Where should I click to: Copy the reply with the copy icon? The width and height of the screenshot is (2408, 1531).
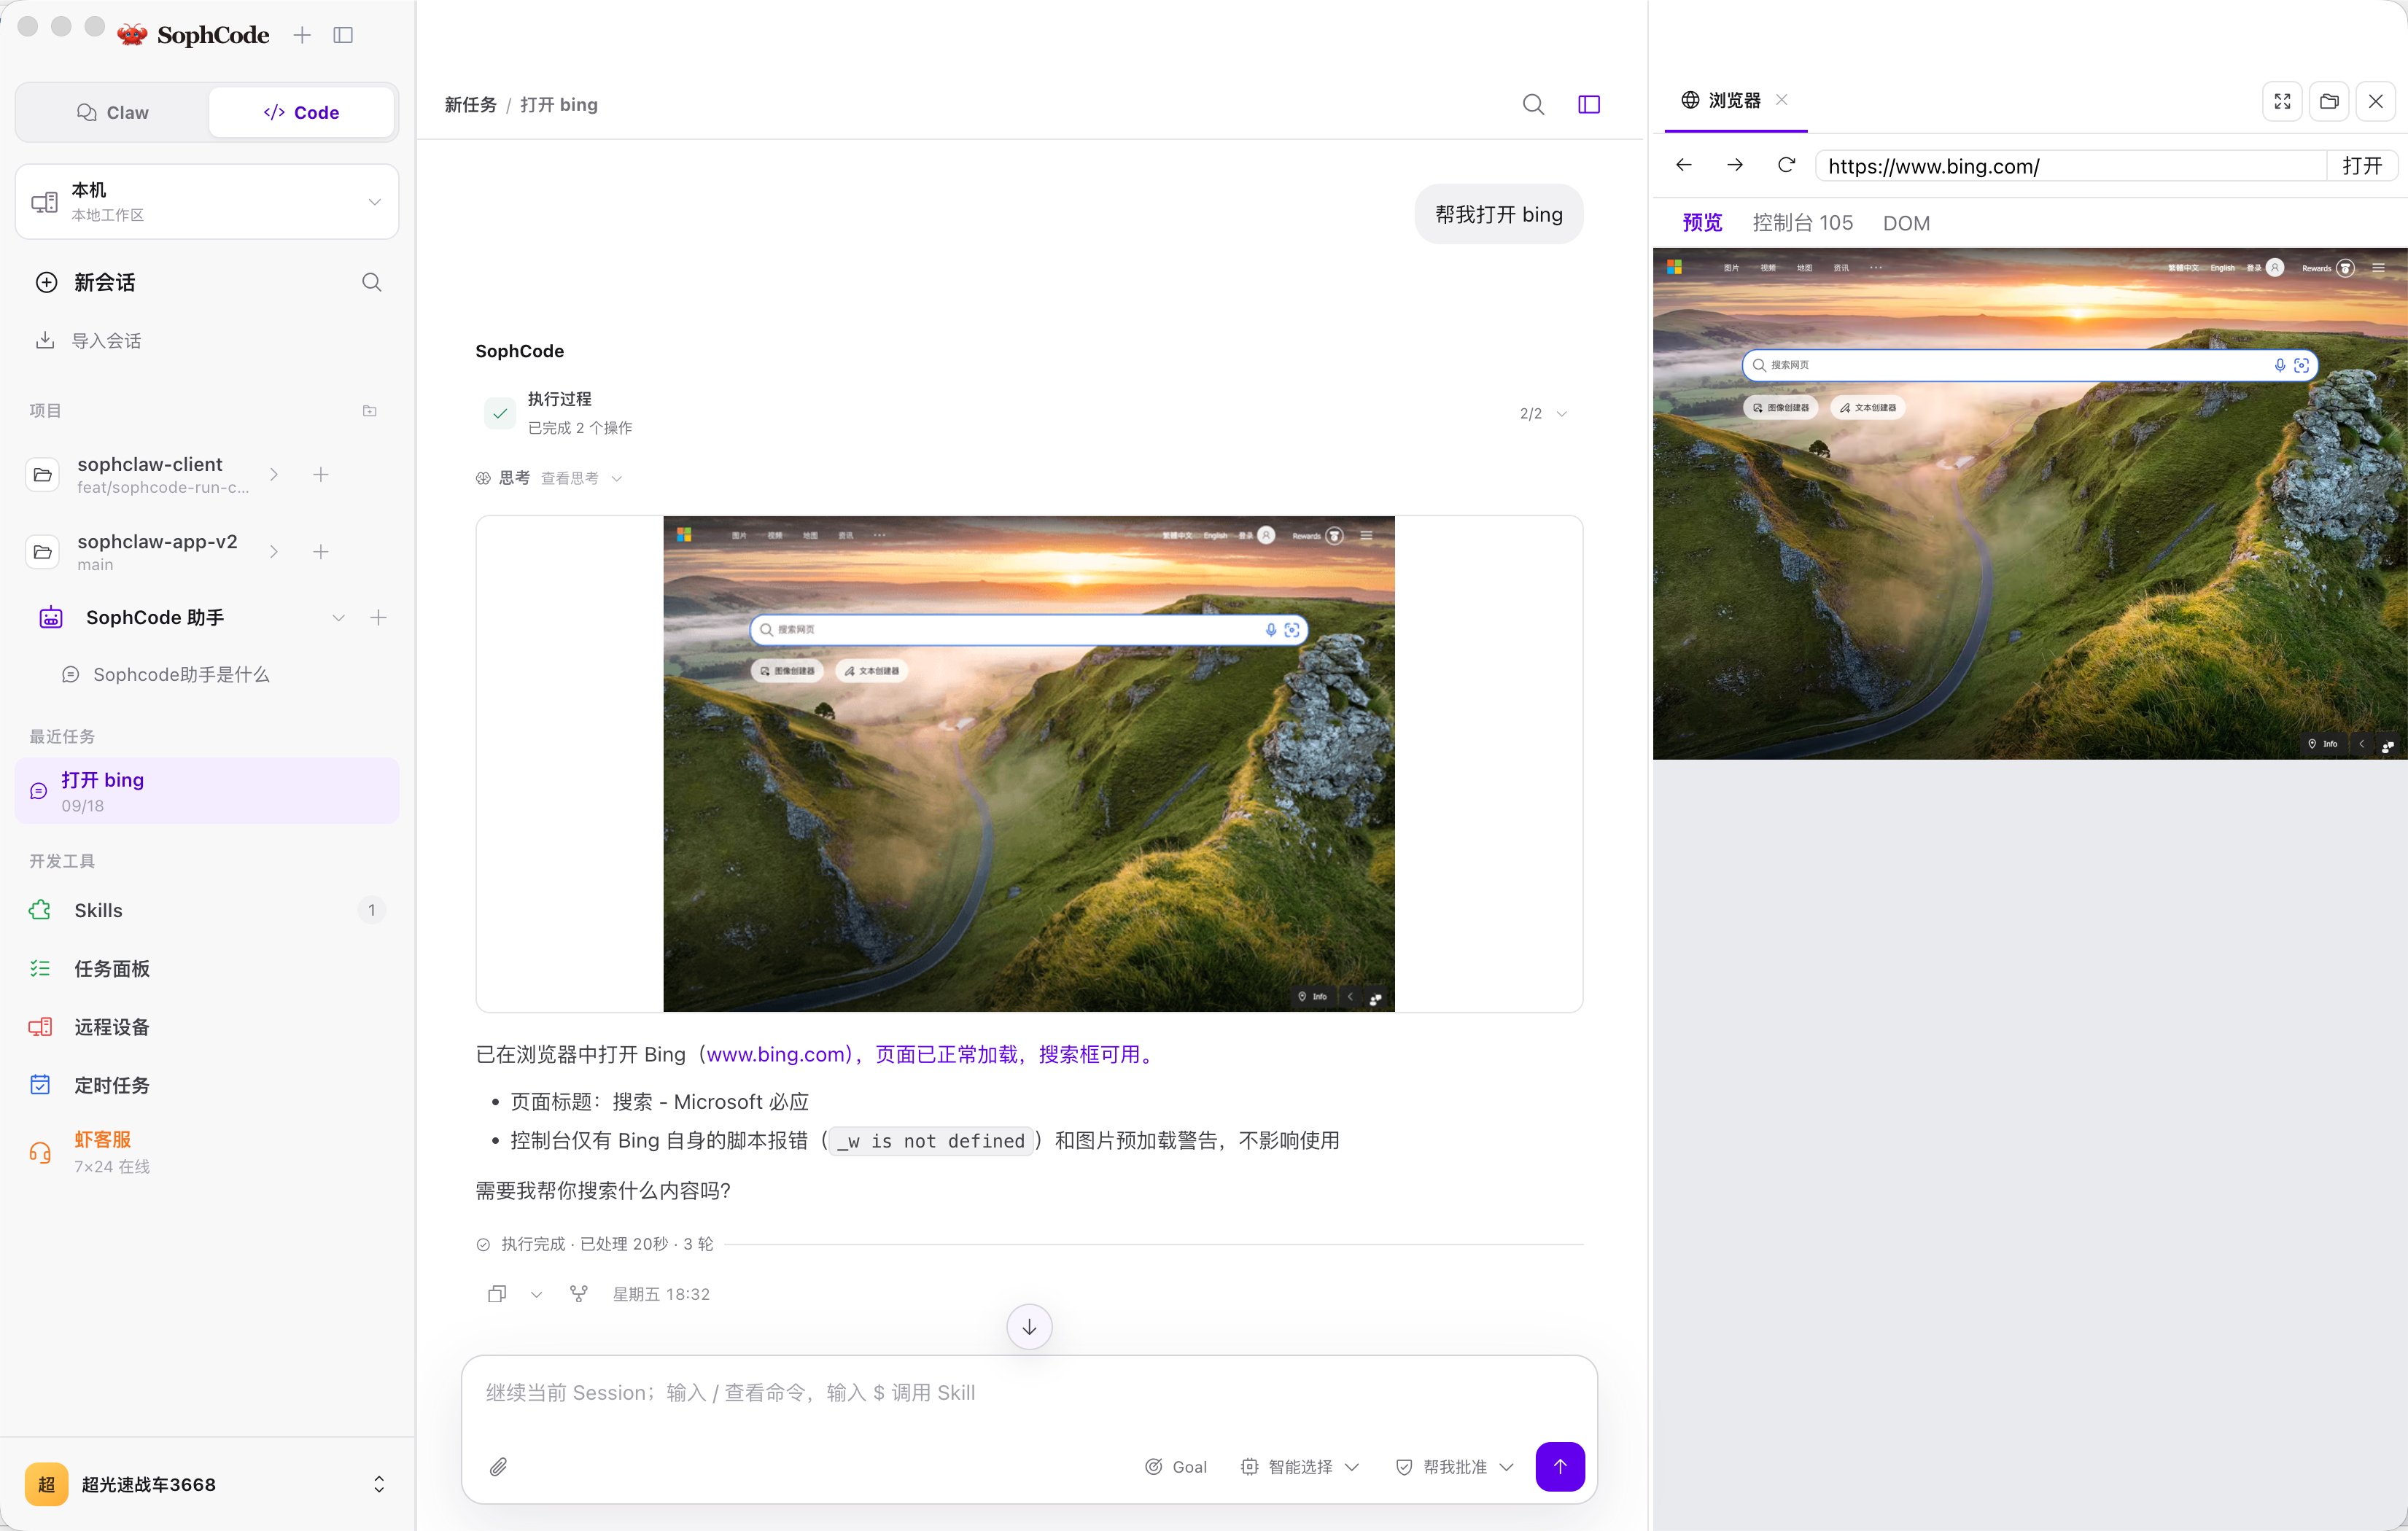[497, 1294]
